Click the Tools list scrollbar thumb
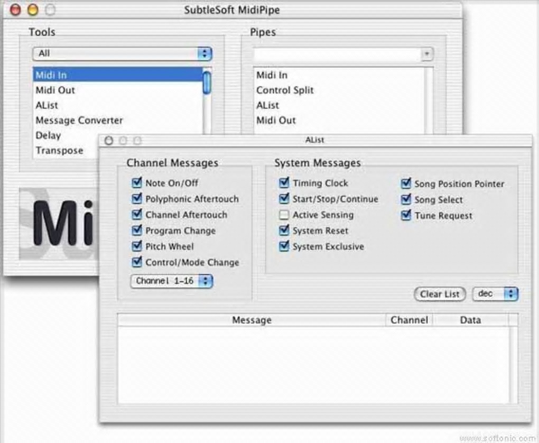Viewport: 539px width, 443px height. [x=207, y=82]
